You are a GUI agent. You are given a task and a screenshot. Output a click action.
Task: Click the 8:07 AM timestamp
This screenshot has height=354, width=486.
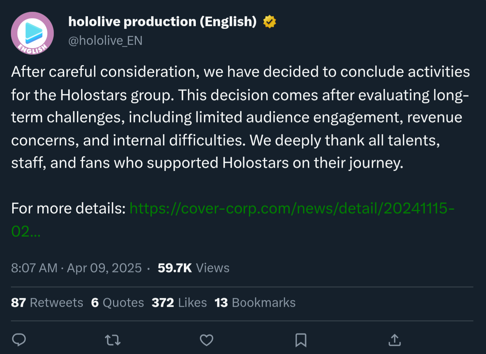pyautogui.click(x=34, y=268)
